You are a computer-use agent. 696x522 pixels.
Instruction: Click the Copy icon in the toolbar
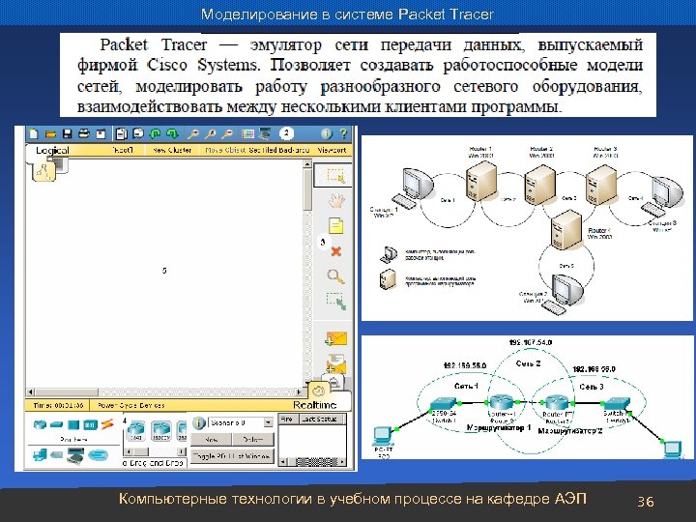(121, 133)
